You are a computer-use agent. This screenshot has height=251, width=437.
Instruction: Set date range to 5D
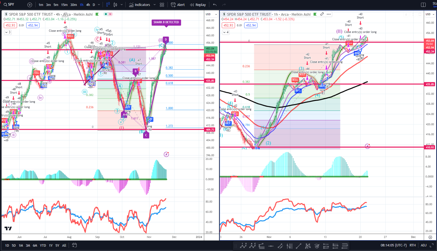point(14,246)
